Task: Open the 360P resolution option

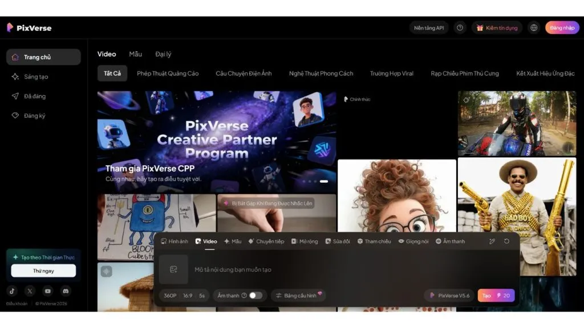Action: coord(170,296)
